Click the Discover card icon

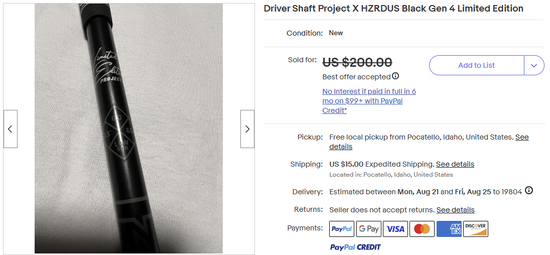[475, 229]
